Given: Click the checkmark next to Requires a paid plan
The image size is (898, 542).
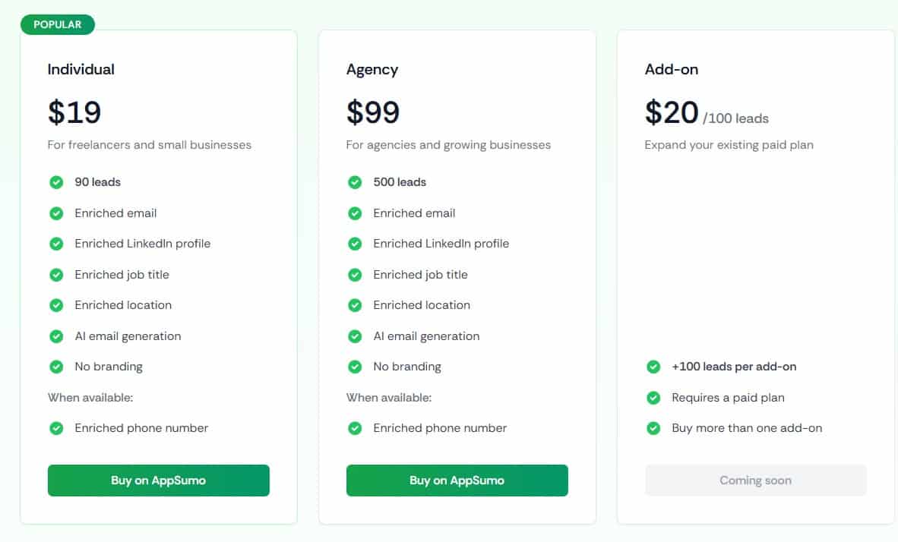Looking at the screenshot, I should pyautogui.click(x=653, y=398).
